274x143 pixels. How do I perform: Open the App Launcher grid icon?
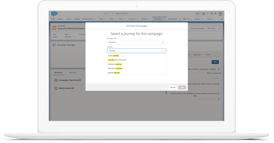[53, 19]
